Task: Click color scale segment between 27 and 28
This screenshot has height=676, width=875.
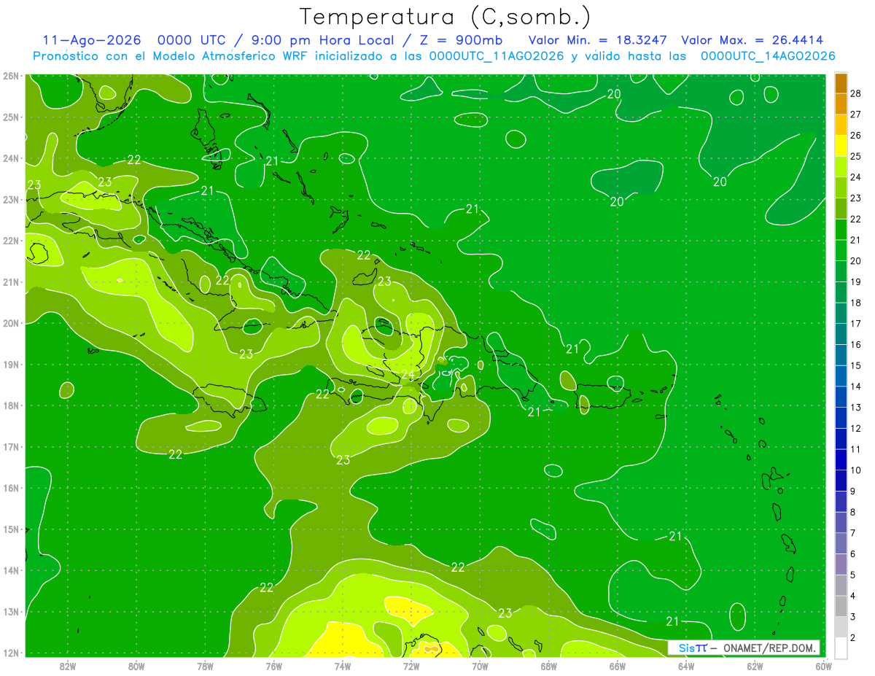Action: 841,104
